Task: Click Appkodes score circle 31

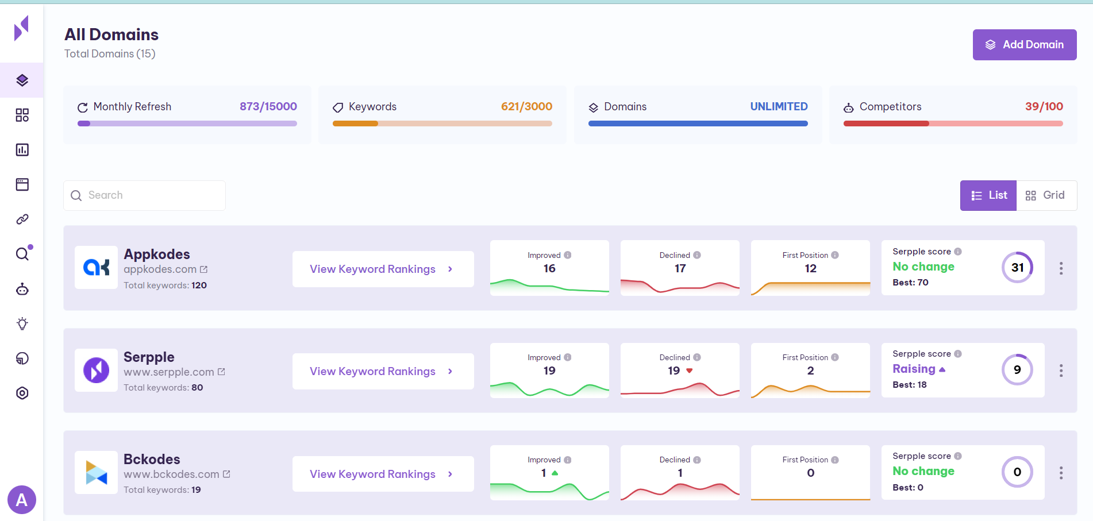Action: (x=1017, y=267)
